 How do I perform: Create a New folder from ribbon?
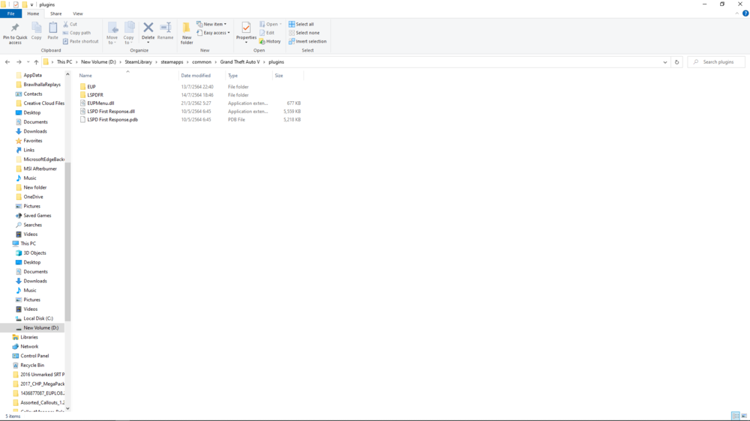[187, 34]
